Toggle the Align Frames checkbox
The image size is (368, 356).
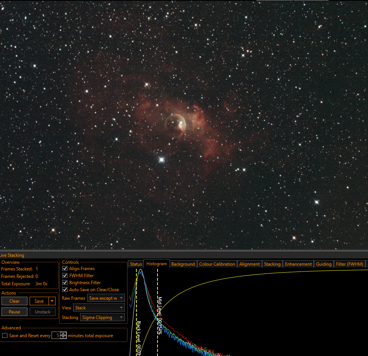click(x=65, y=269)
